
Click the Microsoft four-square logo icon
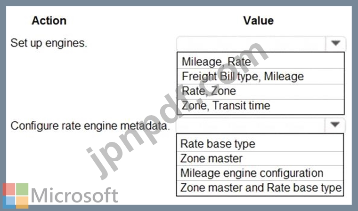click(x=16, y=195)
